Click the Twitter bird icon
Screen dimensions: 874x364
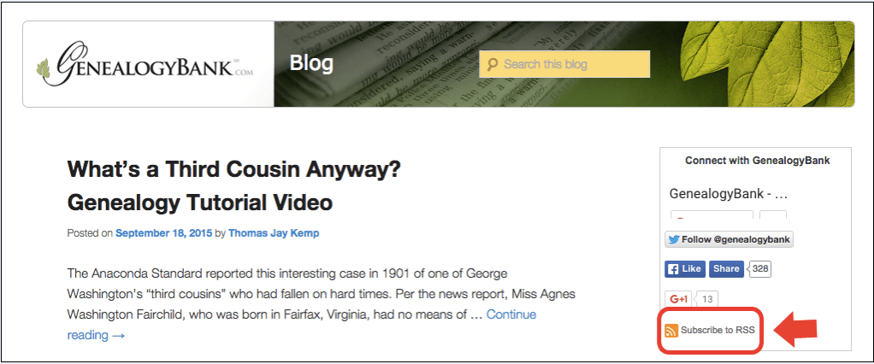[674, 240]
